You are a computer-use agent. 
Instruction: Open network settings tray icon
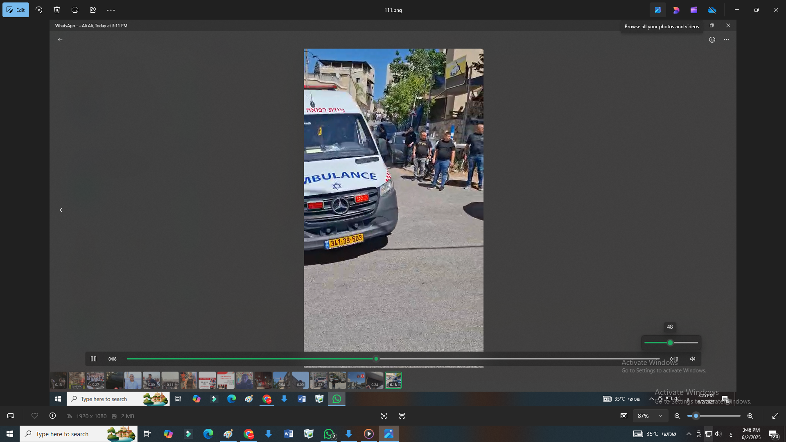tap(709, 434)
